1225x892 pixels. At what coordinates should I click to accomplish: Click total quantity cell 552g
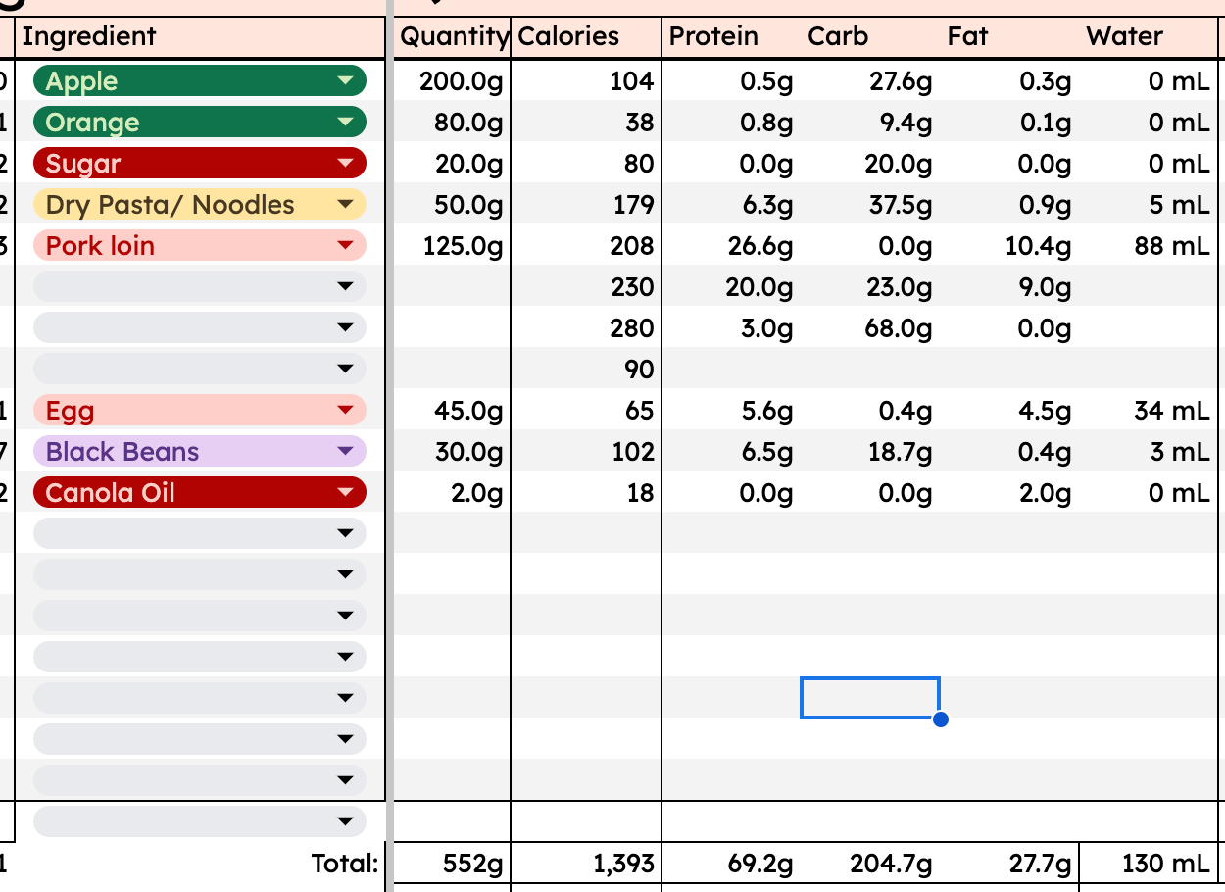point(452,864)
